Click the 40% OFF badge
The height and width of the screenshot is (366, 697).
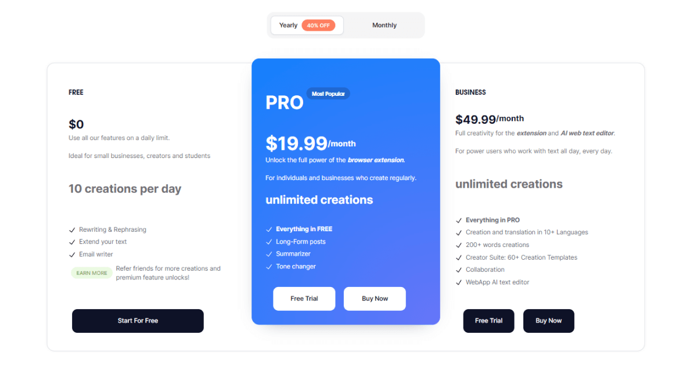(318, 26)
